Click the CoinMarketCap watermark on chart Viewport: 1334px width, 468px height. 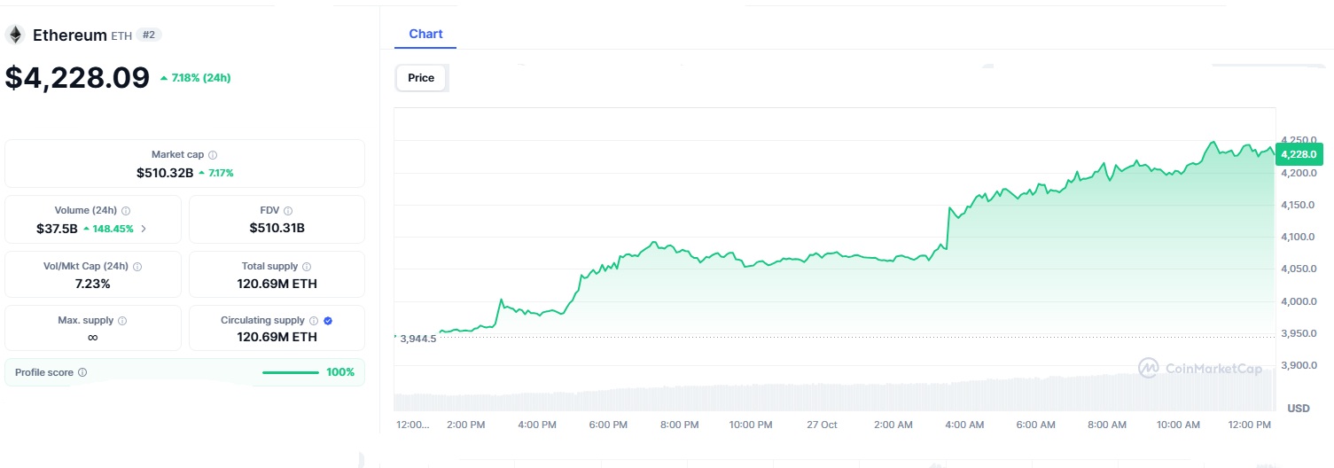(x=1200, y=368)
